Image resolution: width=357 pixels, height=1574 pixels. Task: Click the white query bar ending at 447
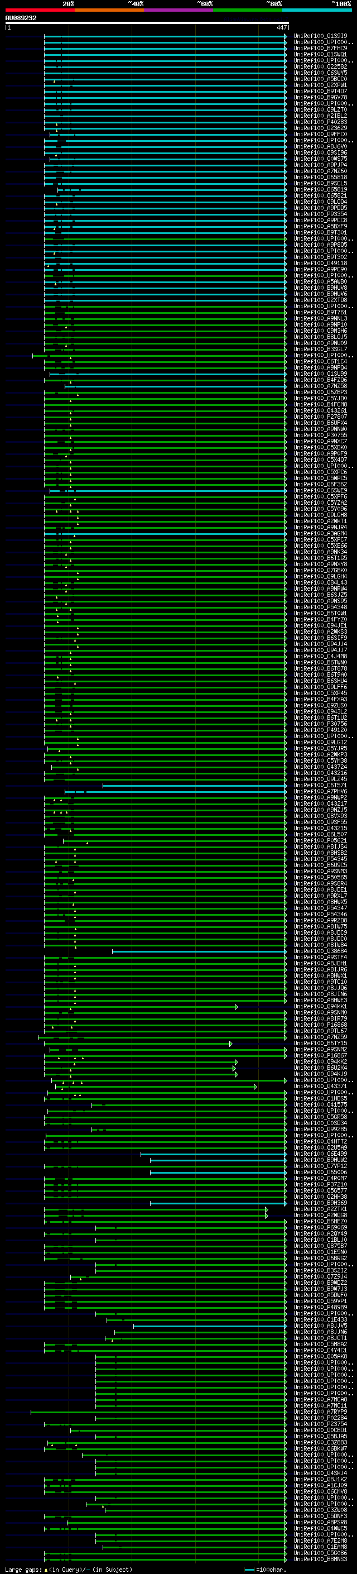[147, 23]
